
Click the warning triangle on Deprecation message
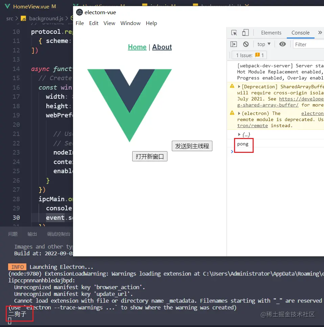pos(232,86)
